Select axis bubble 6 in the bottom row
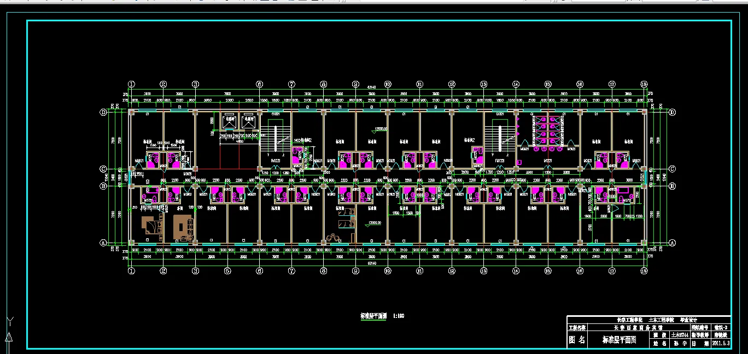 point(259,270)
